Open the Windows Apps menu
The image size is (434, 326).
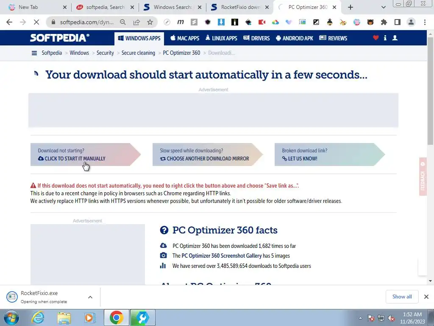click(139, 38)
